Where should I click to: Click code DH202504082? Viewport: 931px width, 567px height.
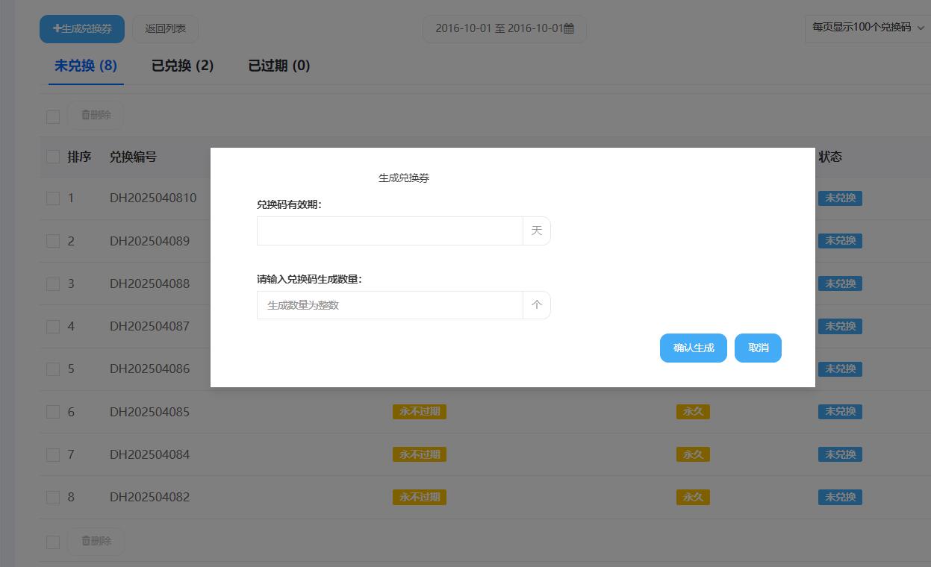[149, 496]
